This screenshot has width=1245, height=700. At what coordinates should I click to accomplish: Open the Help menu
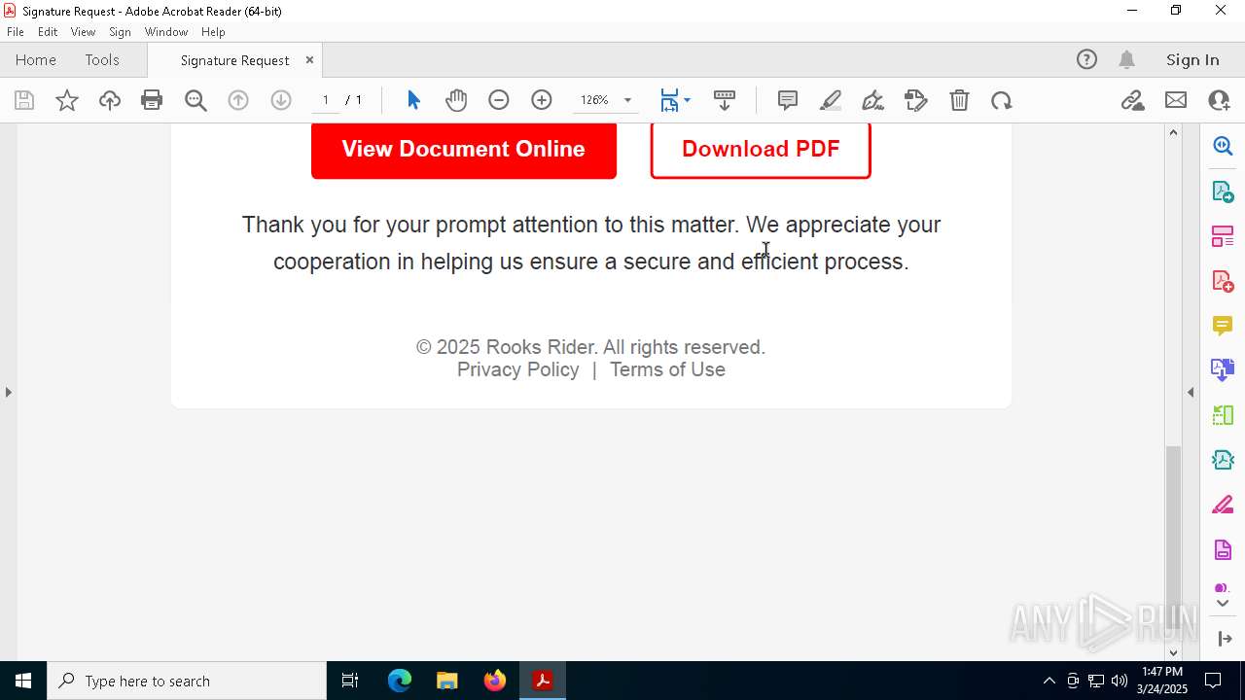coord(213,32)
